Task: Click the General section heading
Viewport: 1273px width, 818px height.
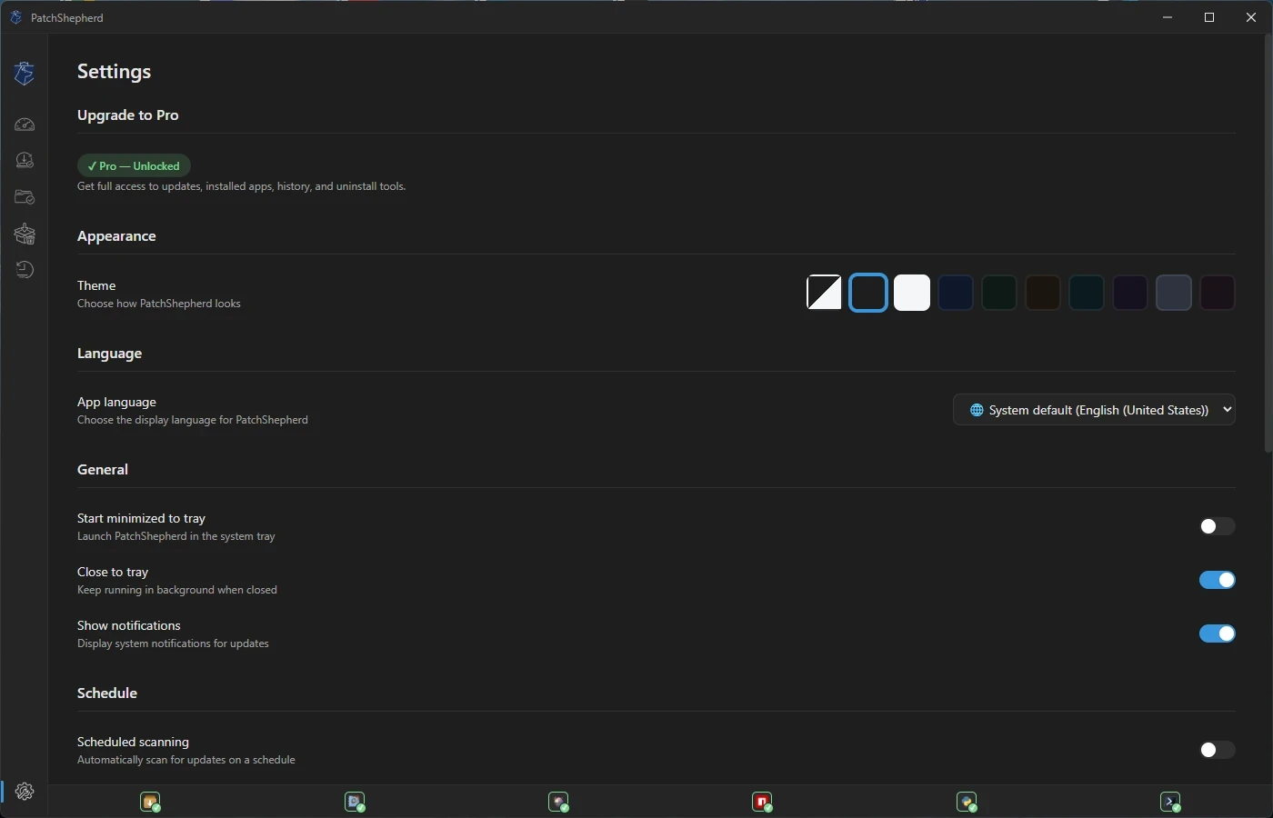Action: coord(103,469)
